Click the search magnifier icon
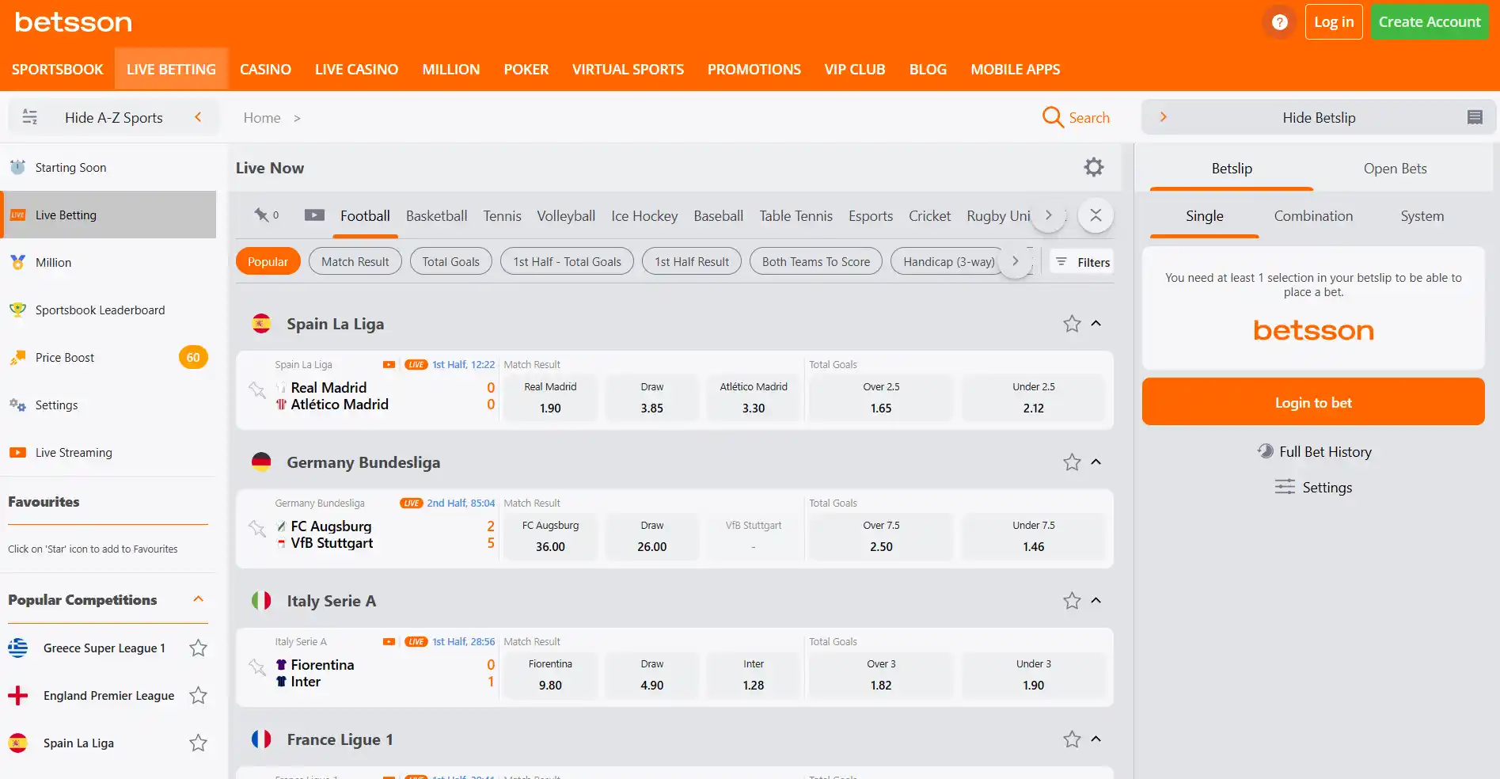The width and height of the screenshot is (1500, 779). pyautogui.click(x=1053, y=117)
